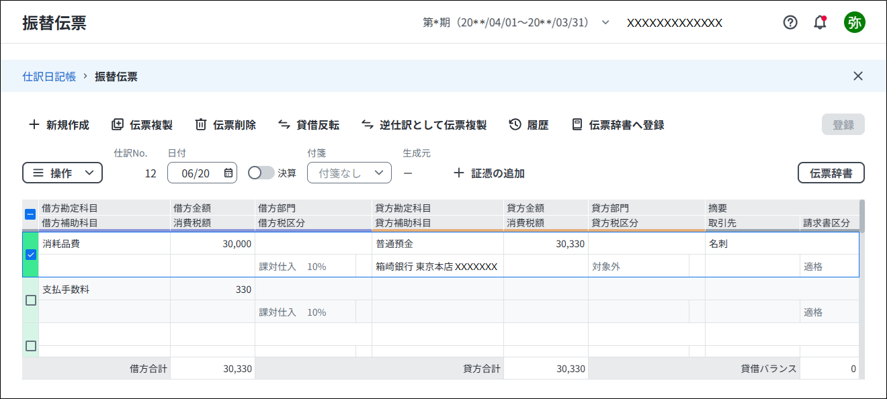Click 伝票複製 to duplicate slip
Image resolution: width=887 pixels, height=399 pixels.
pos(142,125)
